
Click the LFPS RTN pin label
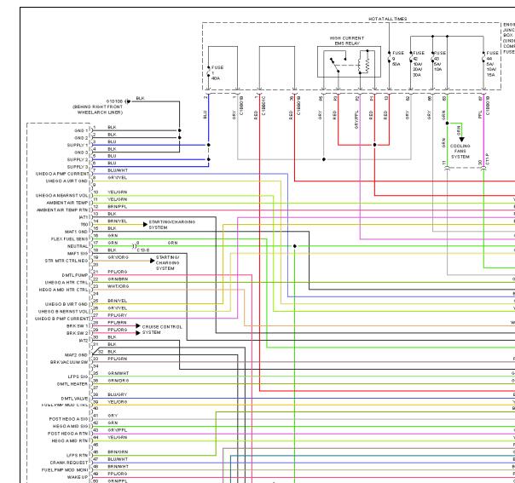pyautogui.click(x=78, y=456)
